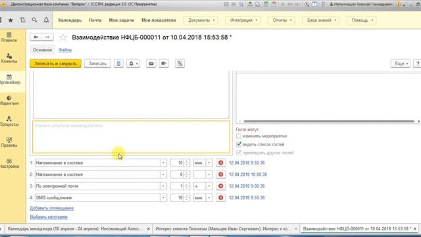421x237 pixels.
Task: Open the ч. unit dropdown in row 3
Action: (x=209, y=186)
